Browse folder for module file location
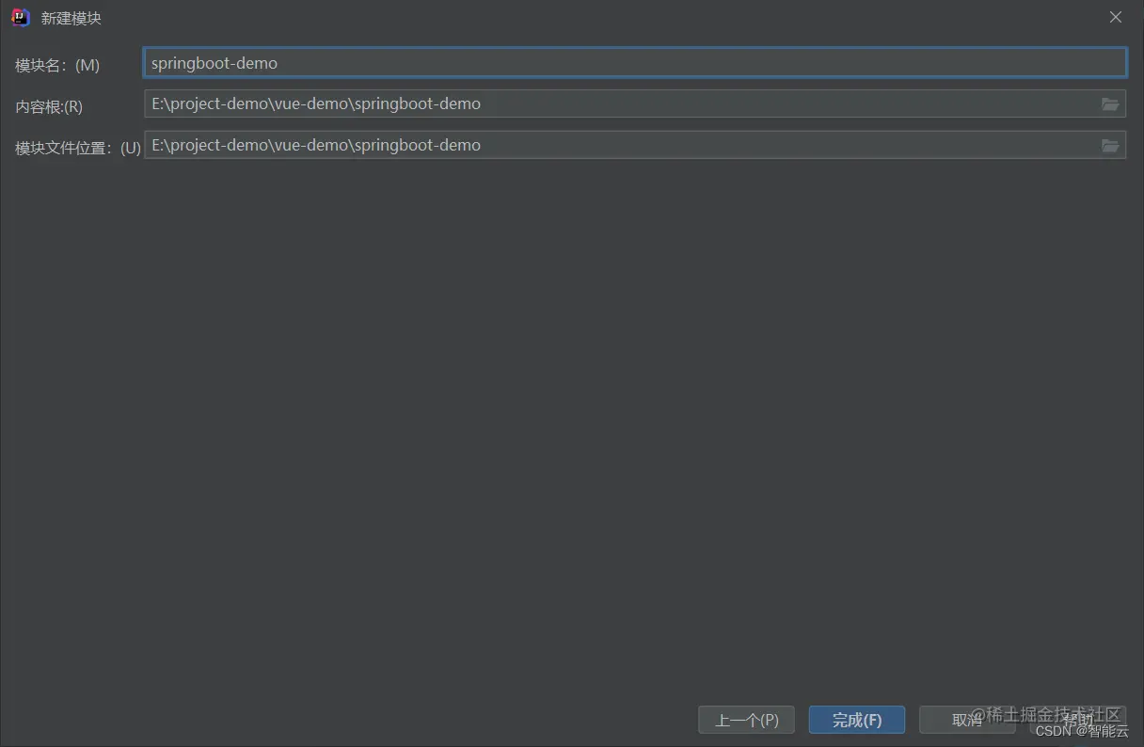Screen dimensions: 1144x747 pos(1110,146)
